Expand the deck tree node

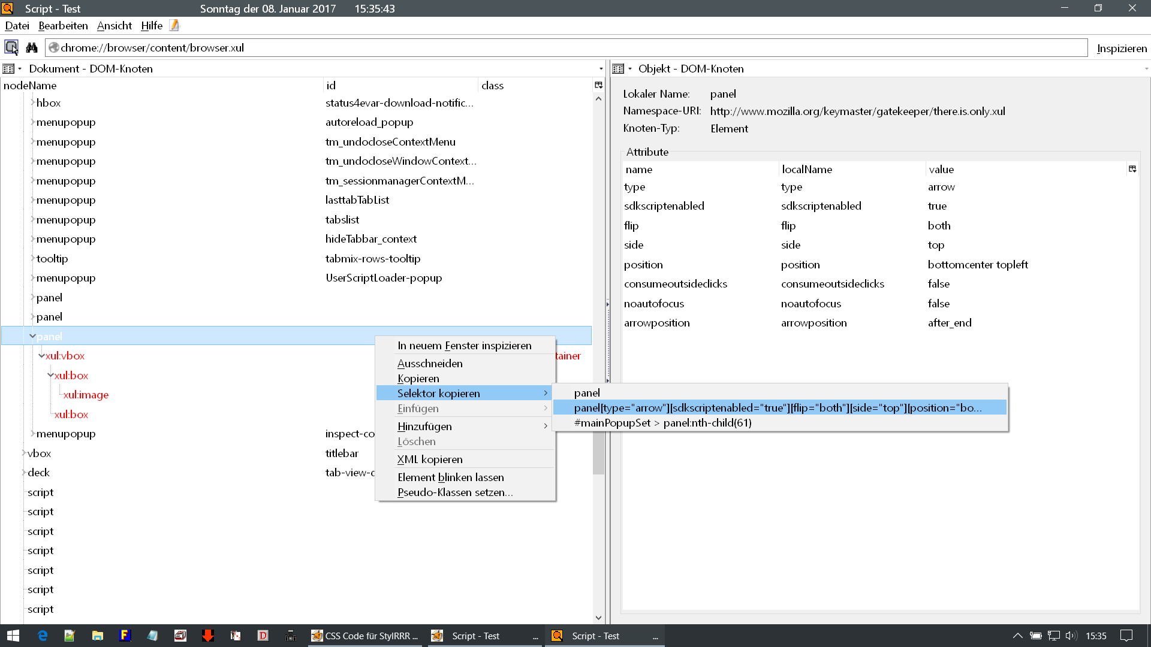[x=23, y=473]
